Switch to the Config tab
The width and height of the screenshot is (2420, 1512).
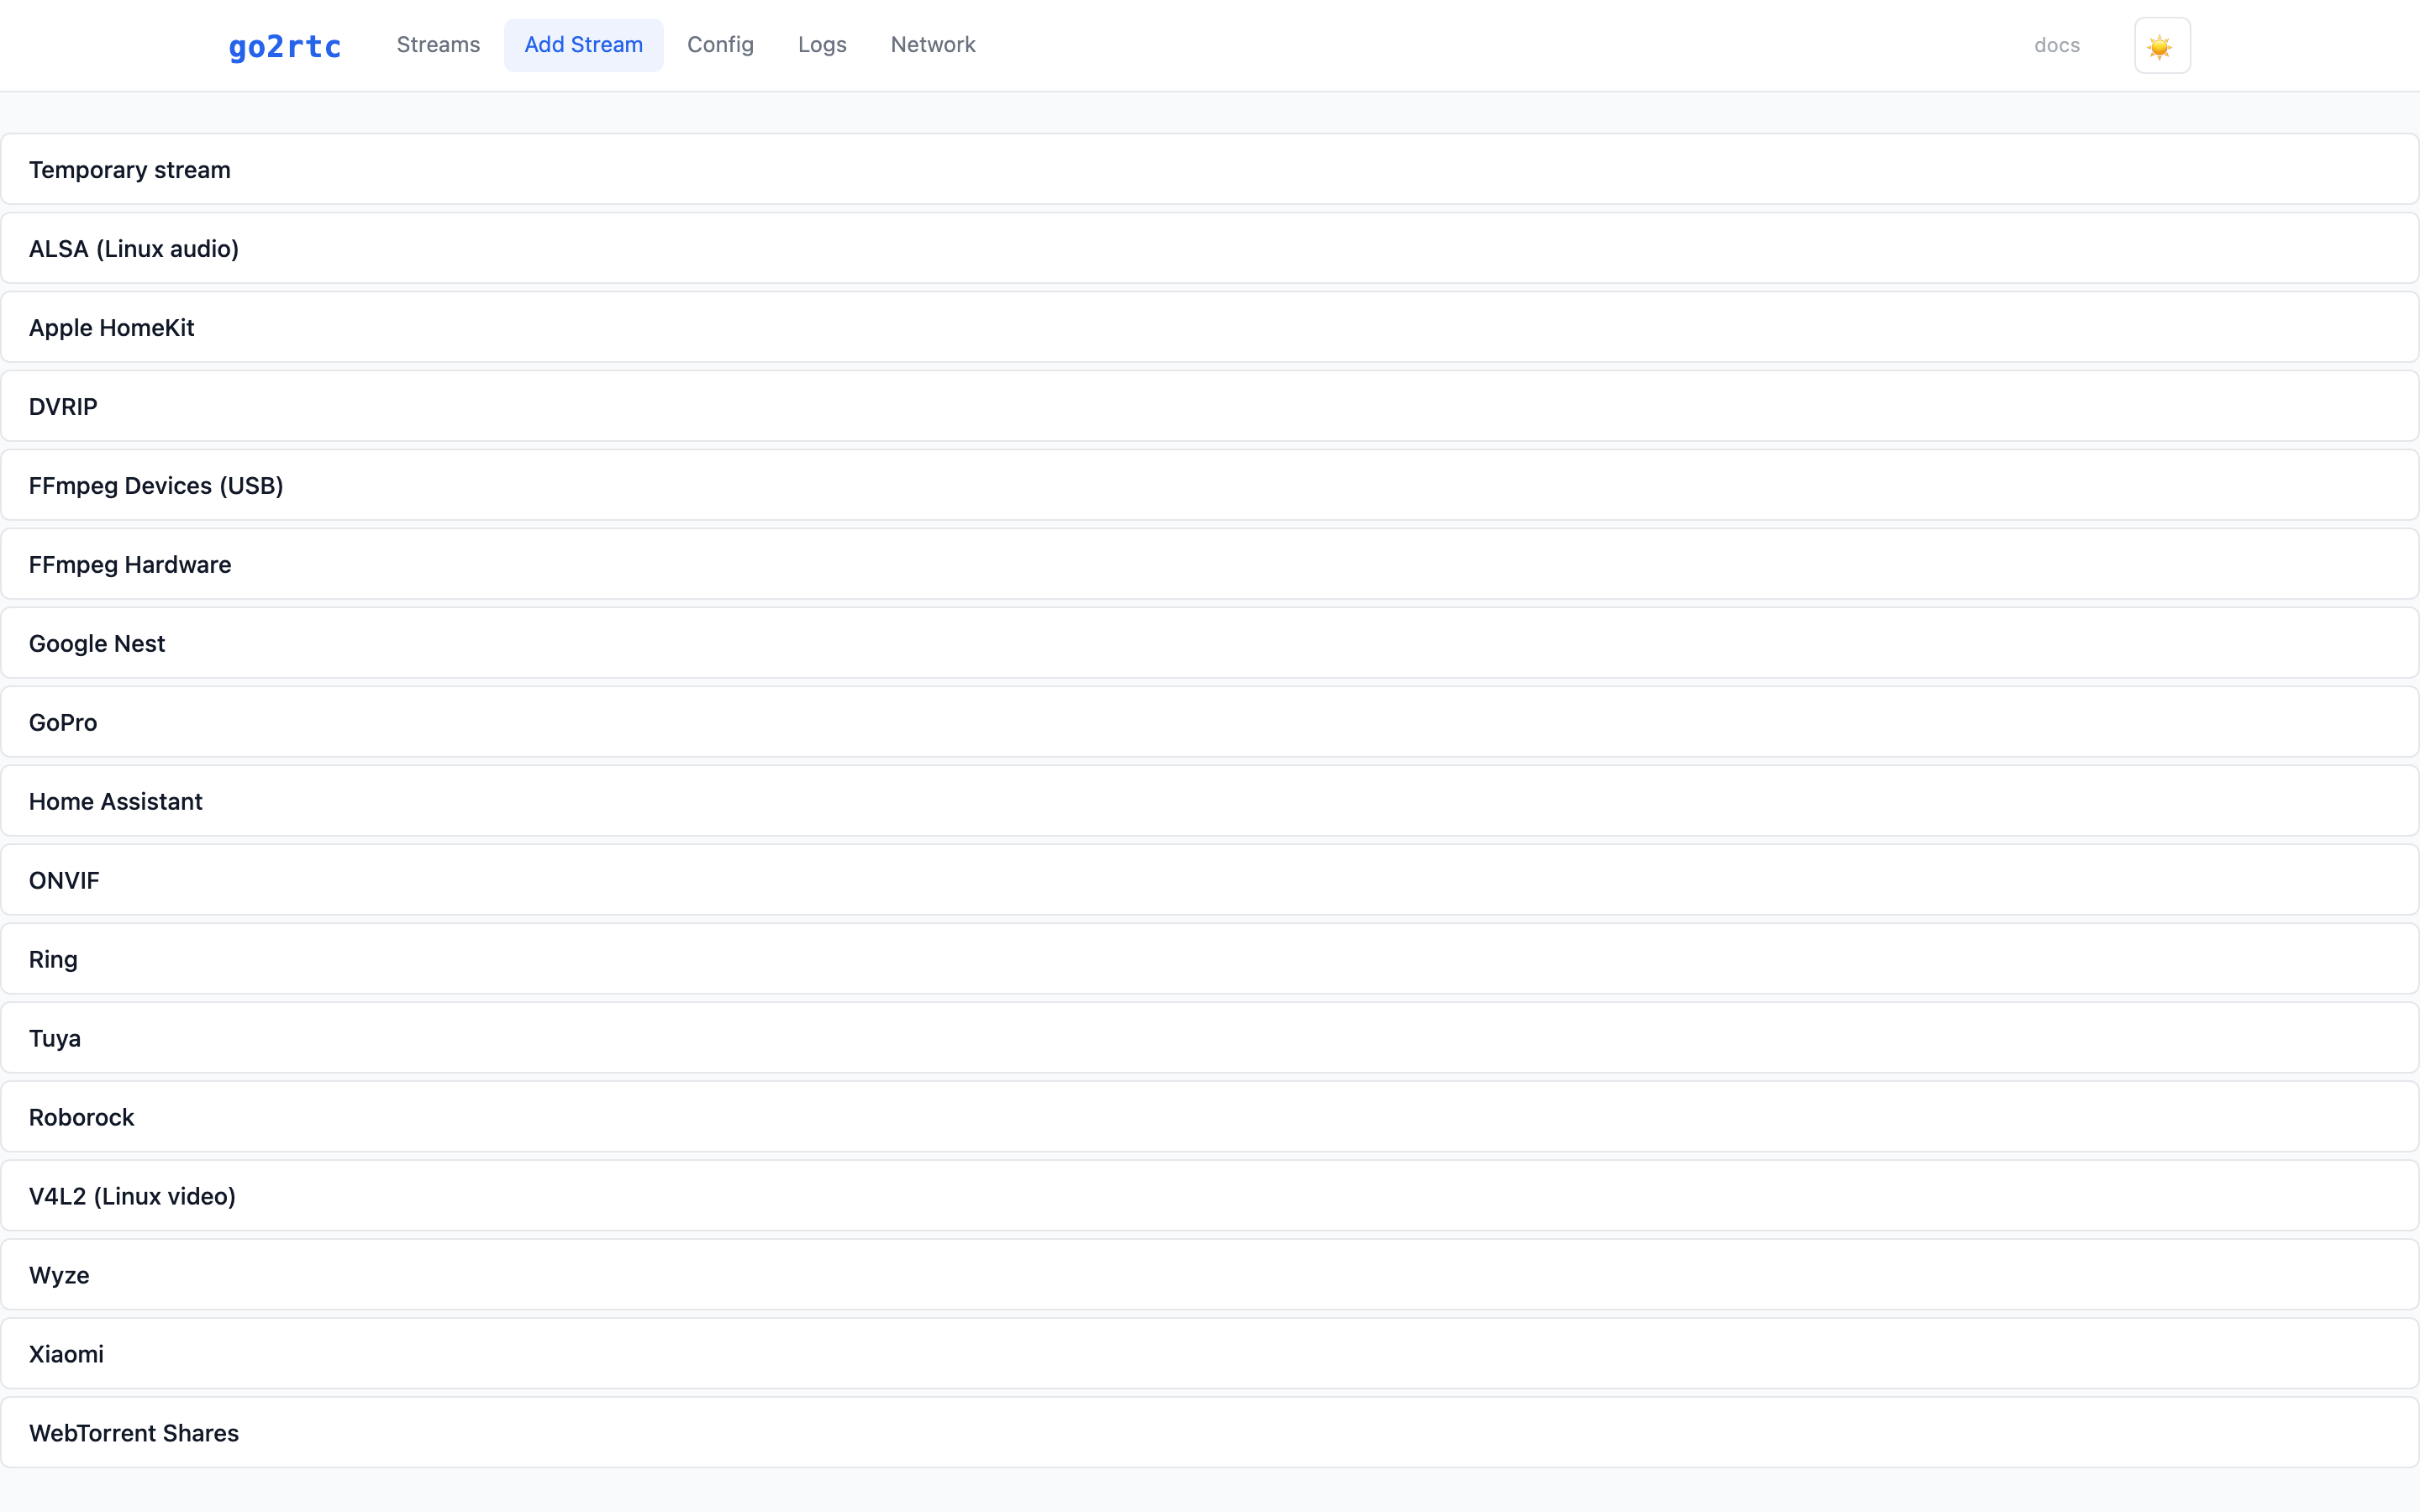[x=720, y=45]
